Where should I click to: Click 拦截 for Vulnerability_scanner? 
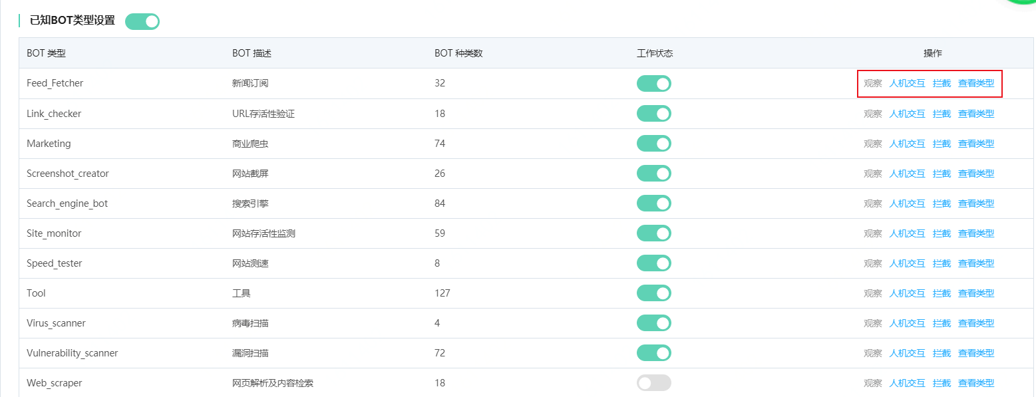(942, 353)
